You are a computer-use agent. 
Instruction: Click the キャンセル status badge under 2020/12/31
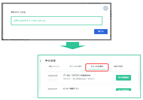coord(53,80)
